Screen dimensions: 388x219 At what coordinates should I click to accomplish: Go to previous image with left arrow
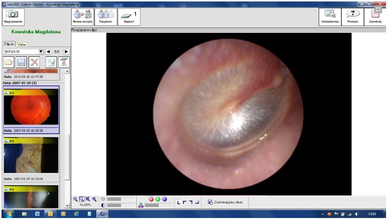point(48,51)
